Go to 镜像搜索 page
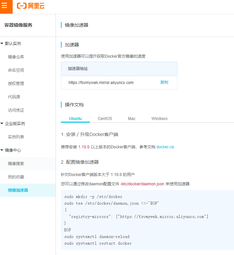Screen dimensions: 234x255 16,164
